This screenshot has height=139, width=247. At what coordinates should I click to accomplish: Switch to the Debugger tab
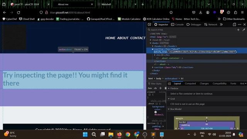pos(194,25)
